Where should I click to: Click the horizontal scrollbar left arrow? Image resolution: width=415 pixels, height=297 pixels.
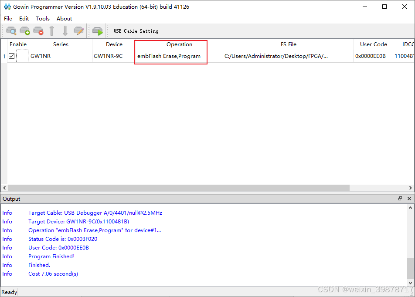click(x=4, y=188)
